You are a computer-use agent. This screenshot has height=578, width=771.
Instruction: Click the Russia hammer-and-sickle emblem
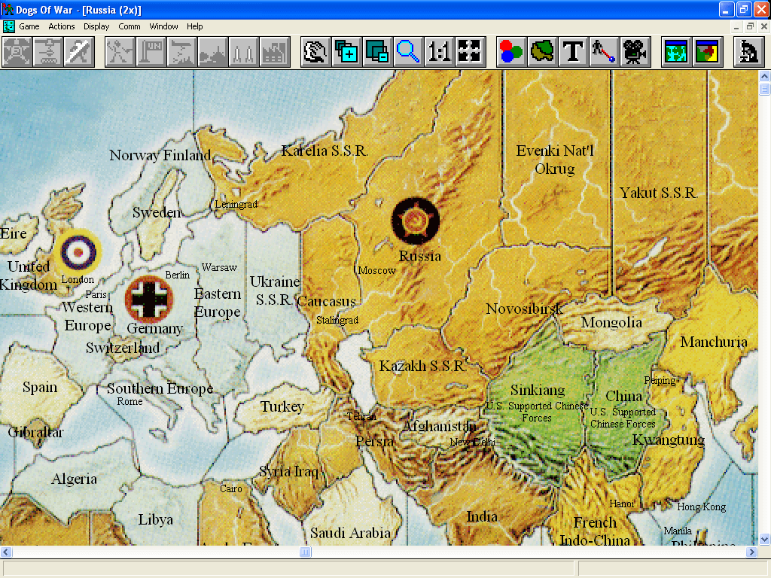coord(416,221)
